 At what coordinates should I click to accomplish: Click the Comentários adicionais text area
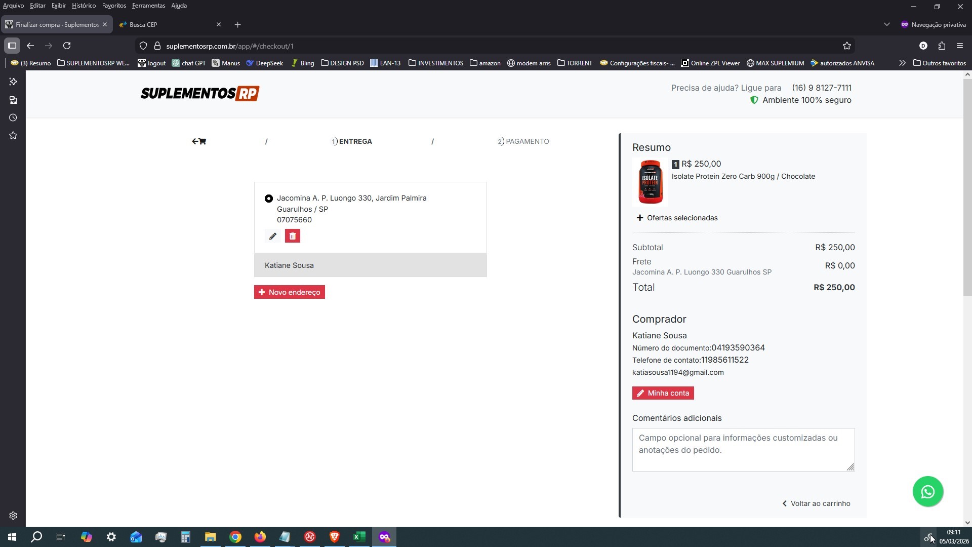[x=743, y=449]
